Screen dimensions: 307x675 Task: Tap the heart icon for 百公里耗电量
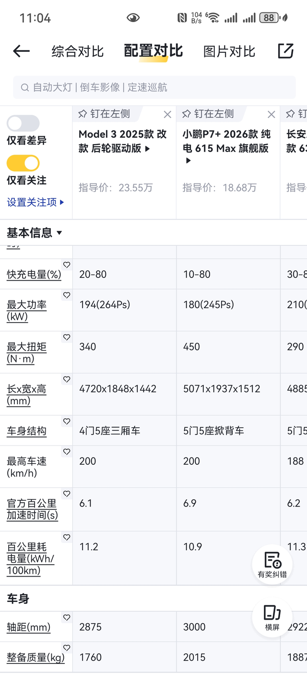(67, 537)
